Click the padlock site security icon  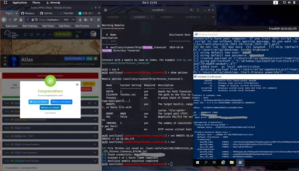[33, 19]
